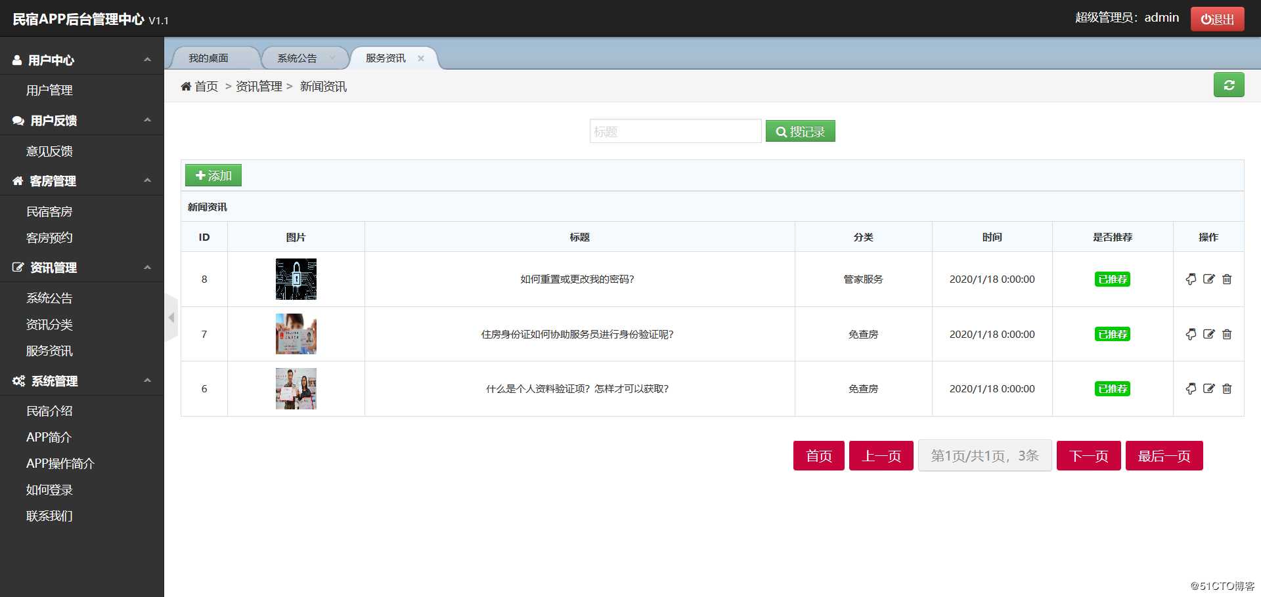Open 民宿介绍 in the sidebar

[49, 411]
